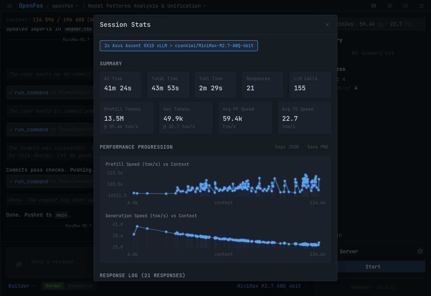The image size is (431, 296).
Task: Click the Server settings gear icon
Action: tap(420, 251)
